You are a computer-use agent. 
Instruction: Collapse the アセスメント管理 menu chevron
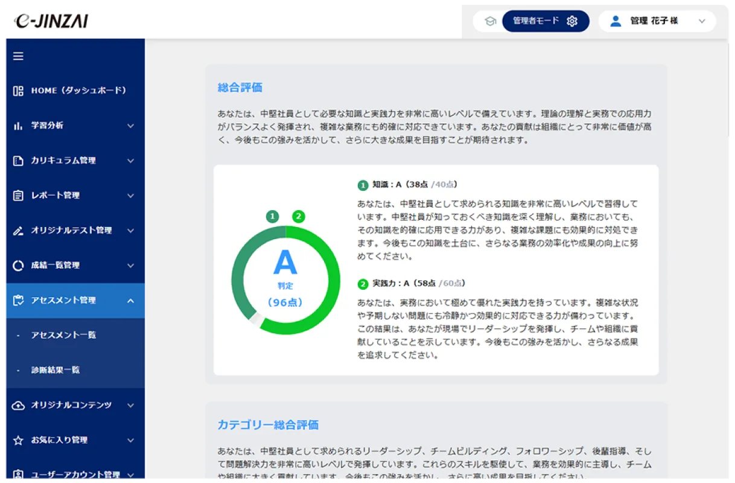pyautogui.click(x=131, y=301)
